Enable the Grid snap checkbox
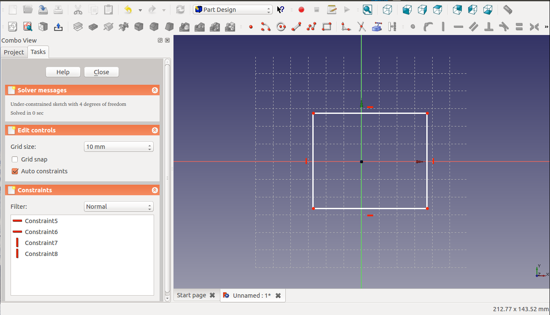Screen dimensions: 550x315 tap(15, 159)
